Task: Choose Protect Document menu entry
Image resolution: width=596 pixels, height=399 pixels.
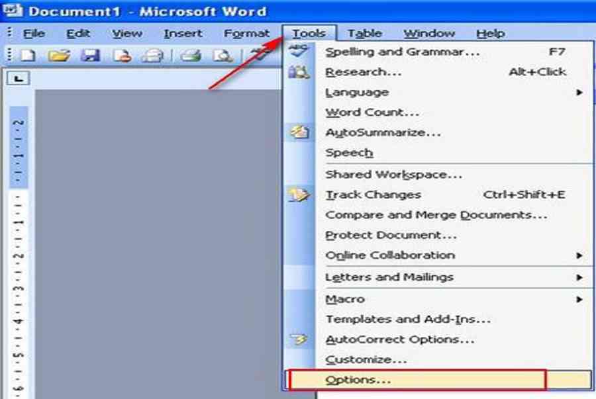Action: (x=438, y=235)
